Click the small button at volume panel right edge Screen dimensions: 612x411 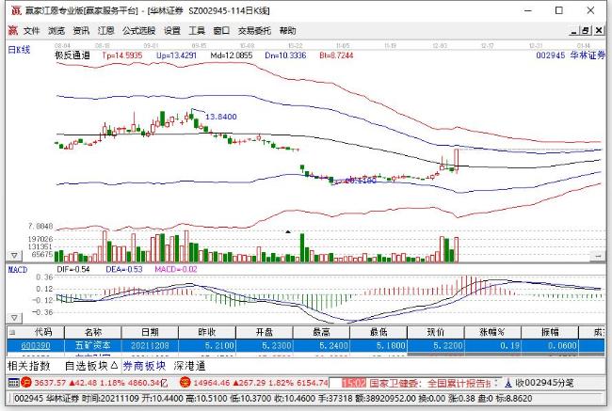[x=598, y=256]
